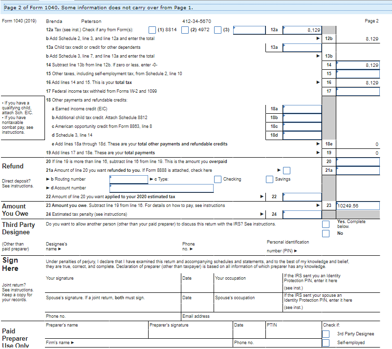
Task: Check Yes for third party designee
Action: [326, 224]
